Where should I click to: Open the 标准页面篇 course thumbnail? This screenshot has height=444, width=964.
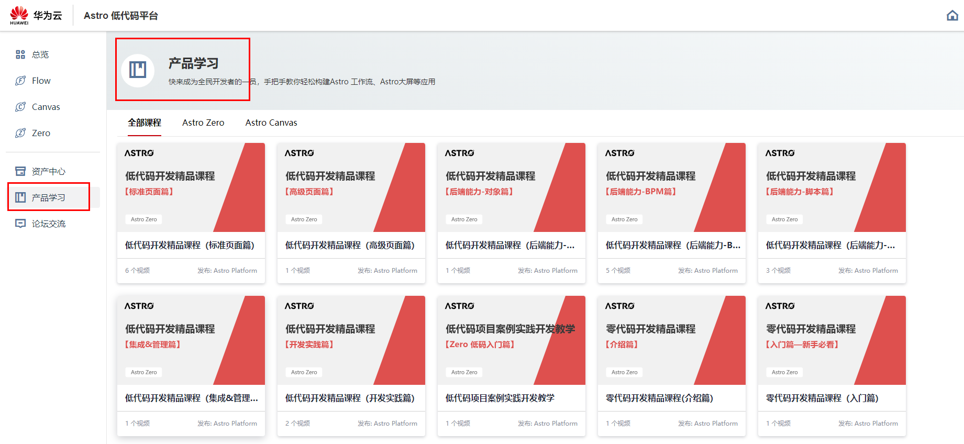pos(191,187)
